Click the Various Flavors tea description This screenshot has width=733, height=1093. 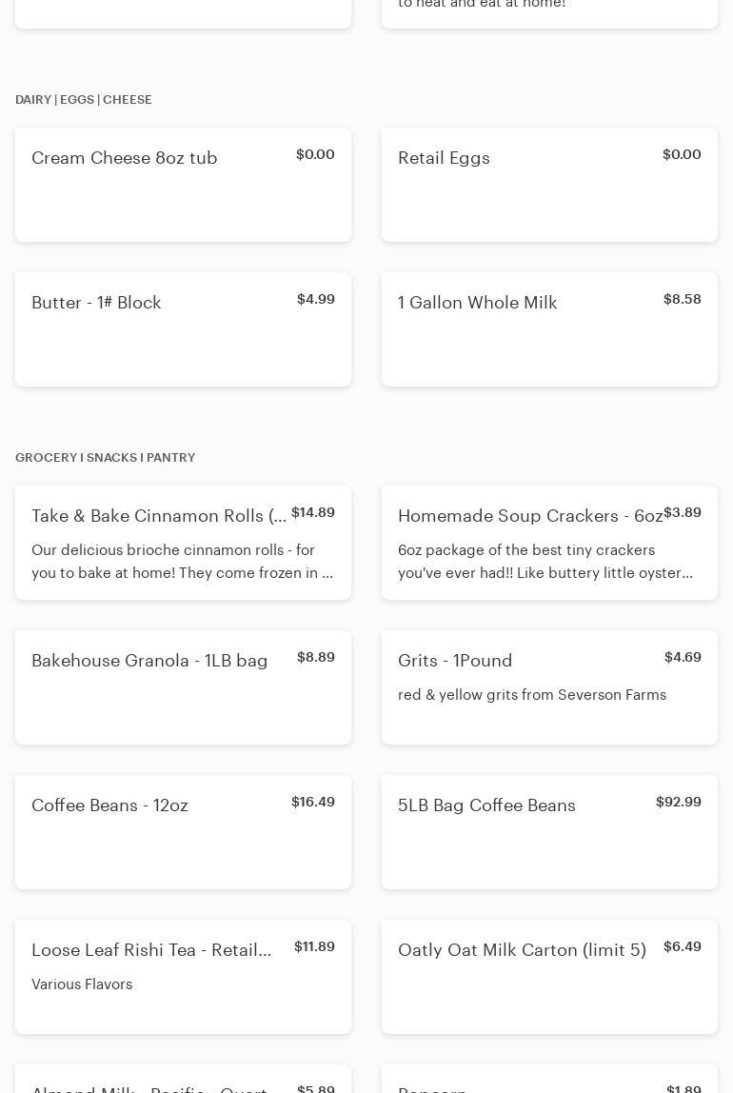[82, 984]
